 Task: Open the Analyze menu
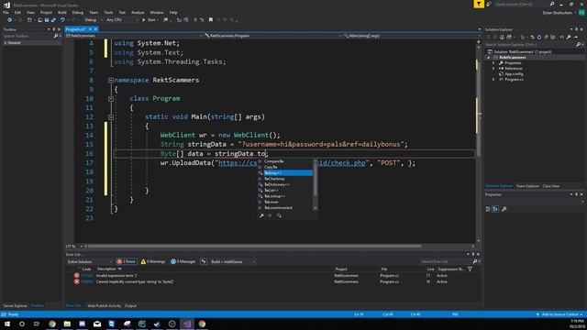[x=138, y=12]
